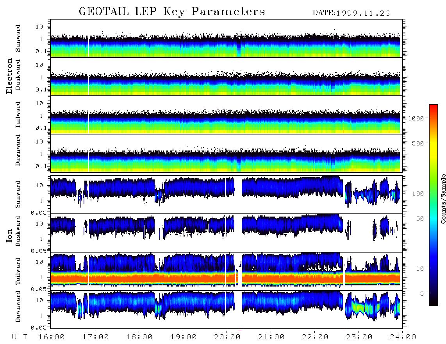
Task: Select the Ion "Tailward" axis label
Action: (x=18, y=271)
